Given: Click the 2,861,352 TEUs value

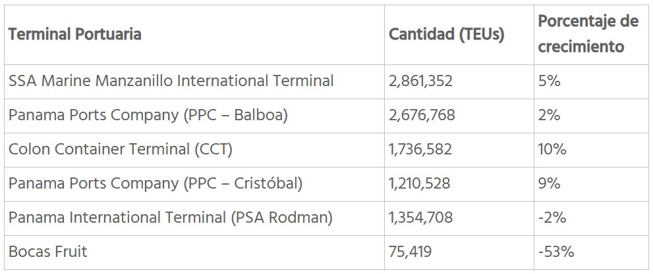Looking at the screenshot, I should tap(421, 81).
